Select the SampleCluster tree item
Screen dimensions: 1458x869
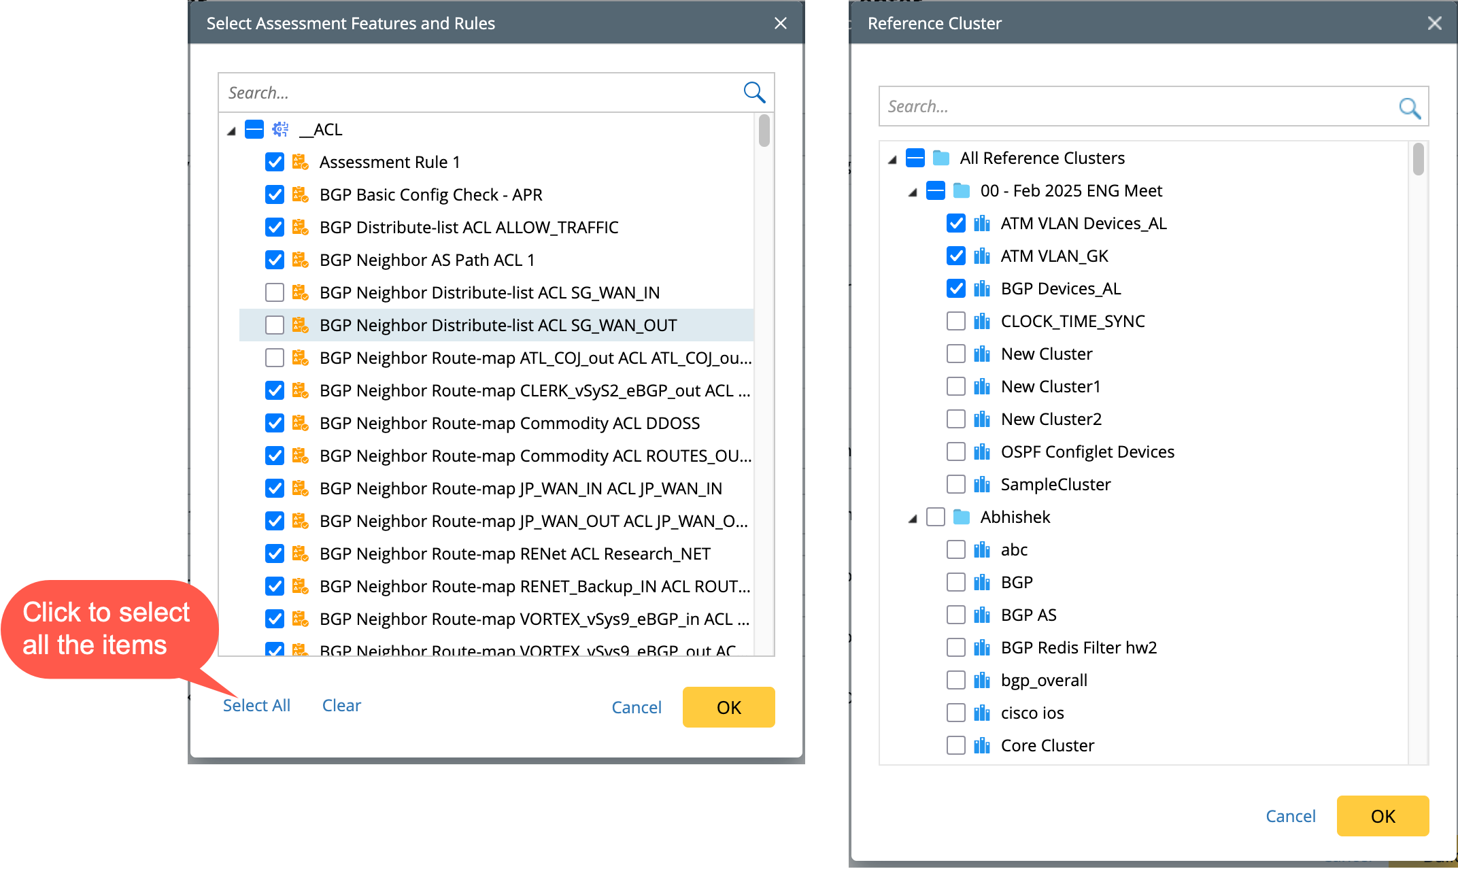tap(1055, 485)
